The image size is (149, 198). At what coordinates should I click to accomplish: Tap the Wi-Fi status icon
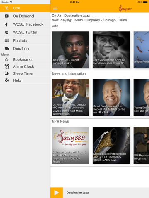pos(11,2)
